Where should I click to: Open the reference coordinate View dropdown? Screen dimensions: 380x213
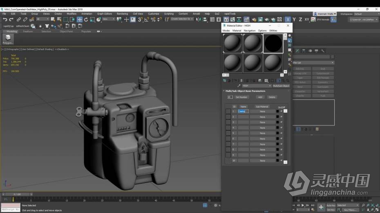pos(108,19)
